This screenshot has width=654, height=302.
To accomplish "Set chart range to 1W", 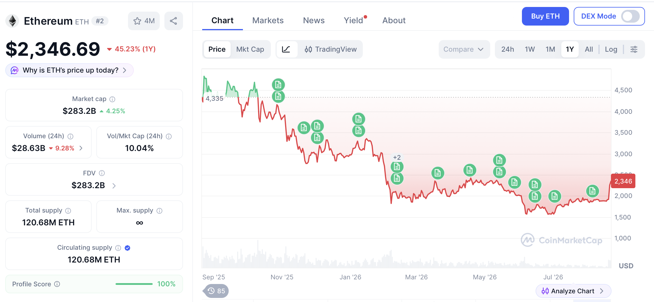I will (x=530, y=49).
